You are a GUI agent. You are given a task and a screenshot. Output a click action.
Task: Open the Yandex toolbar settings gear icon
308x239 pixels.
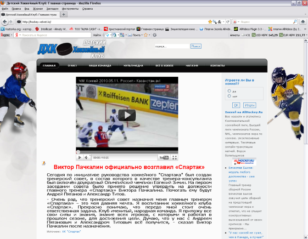pos(155,35)
